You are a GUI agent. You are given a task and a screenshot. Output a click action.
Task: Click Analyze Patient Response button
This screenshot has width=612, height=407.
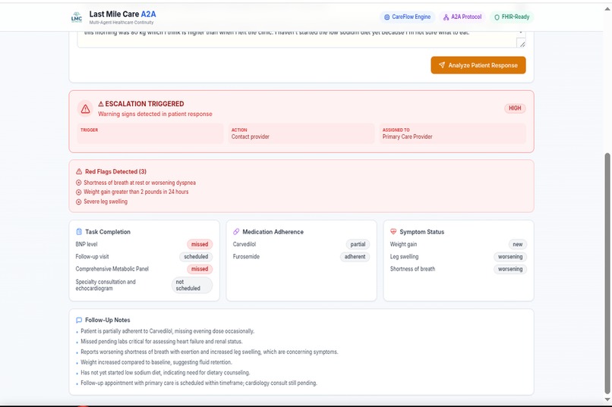478,65
